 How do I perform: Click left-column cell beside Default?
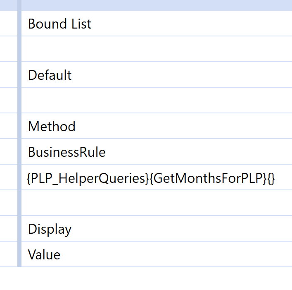pos(8,75)
